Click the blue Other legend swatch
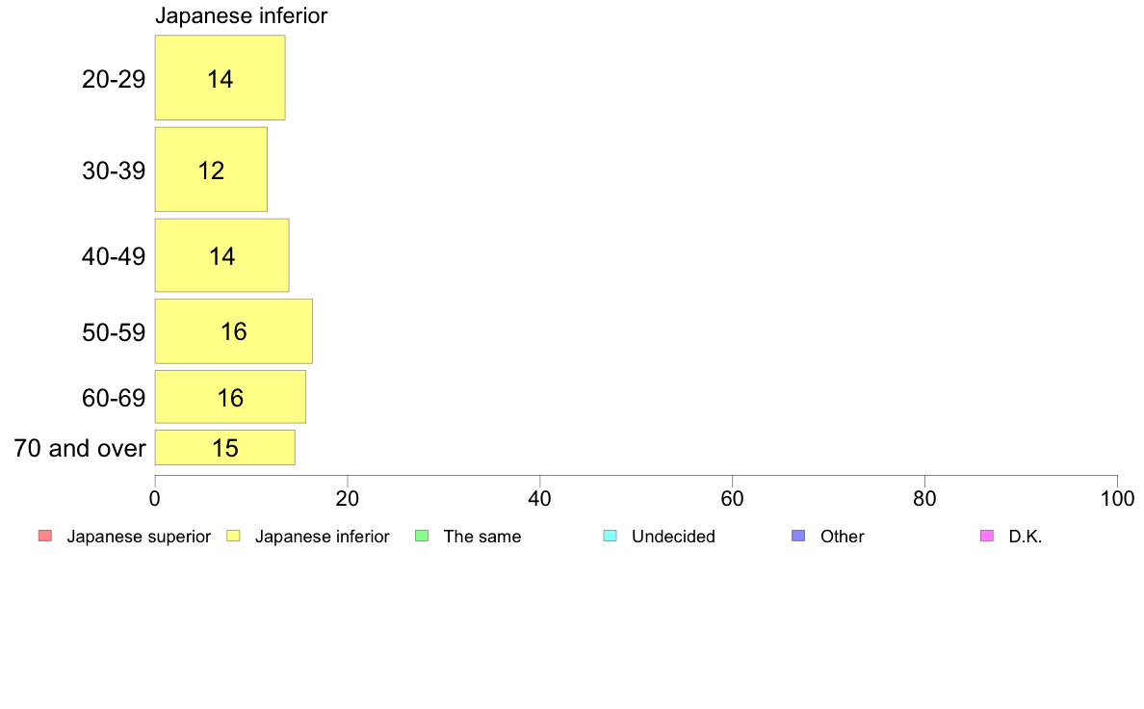 797,536
